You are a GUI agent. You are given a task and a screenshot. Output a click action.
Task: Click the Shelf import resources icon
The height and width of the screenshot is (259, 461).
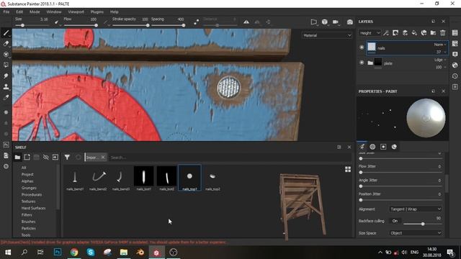55,158
